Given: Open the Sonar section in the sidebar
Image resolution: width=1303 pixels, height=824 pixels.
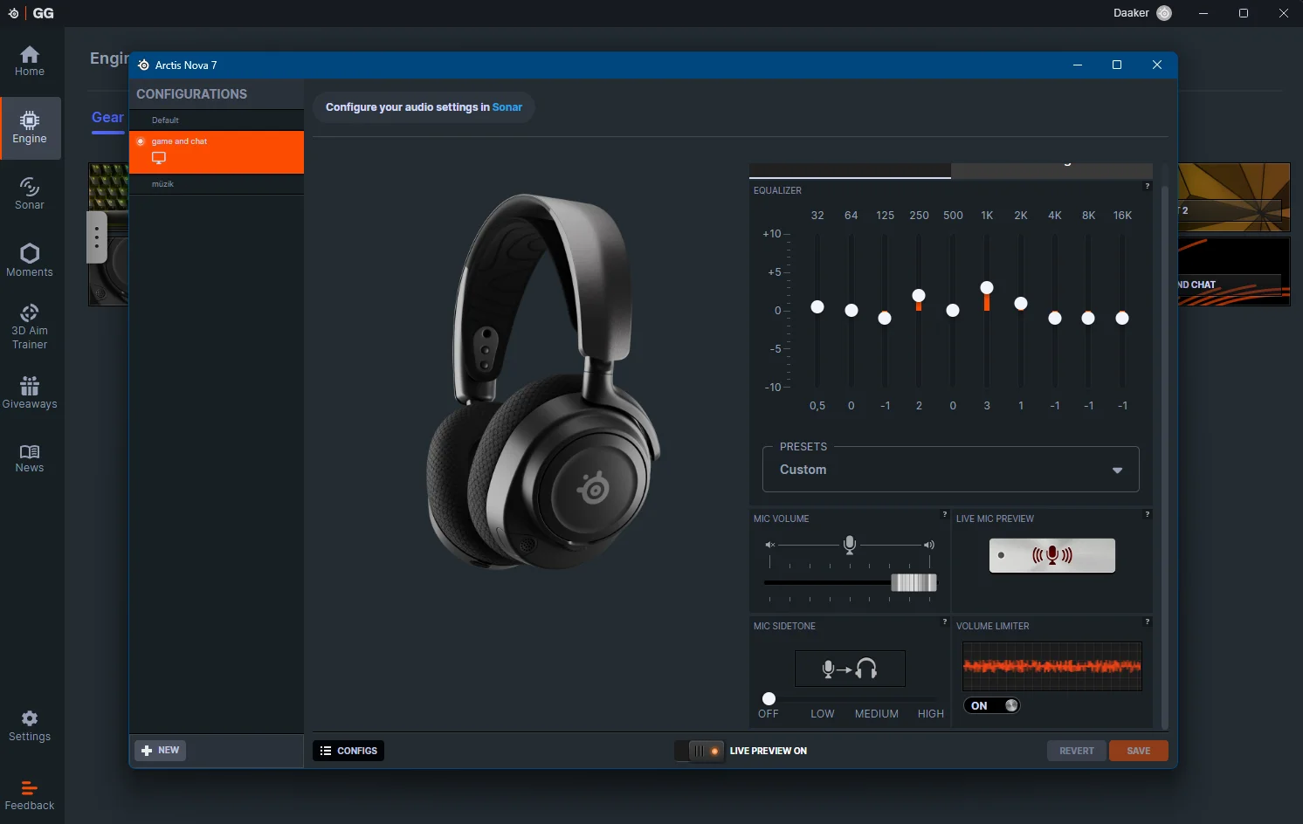Looking at the screenshot, I should tap(30, 194).
